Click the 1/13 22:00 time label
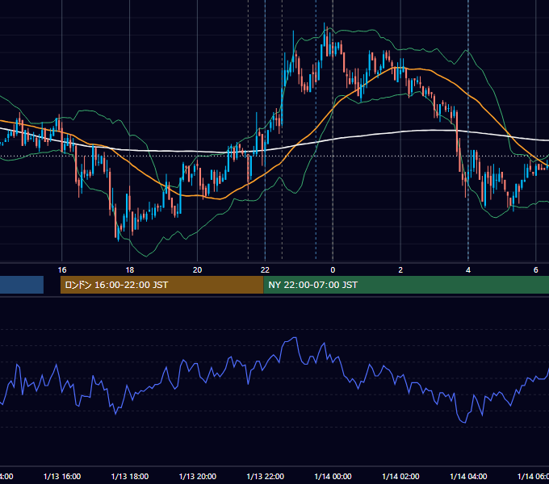The image size is (549, 484). (266, 476)
